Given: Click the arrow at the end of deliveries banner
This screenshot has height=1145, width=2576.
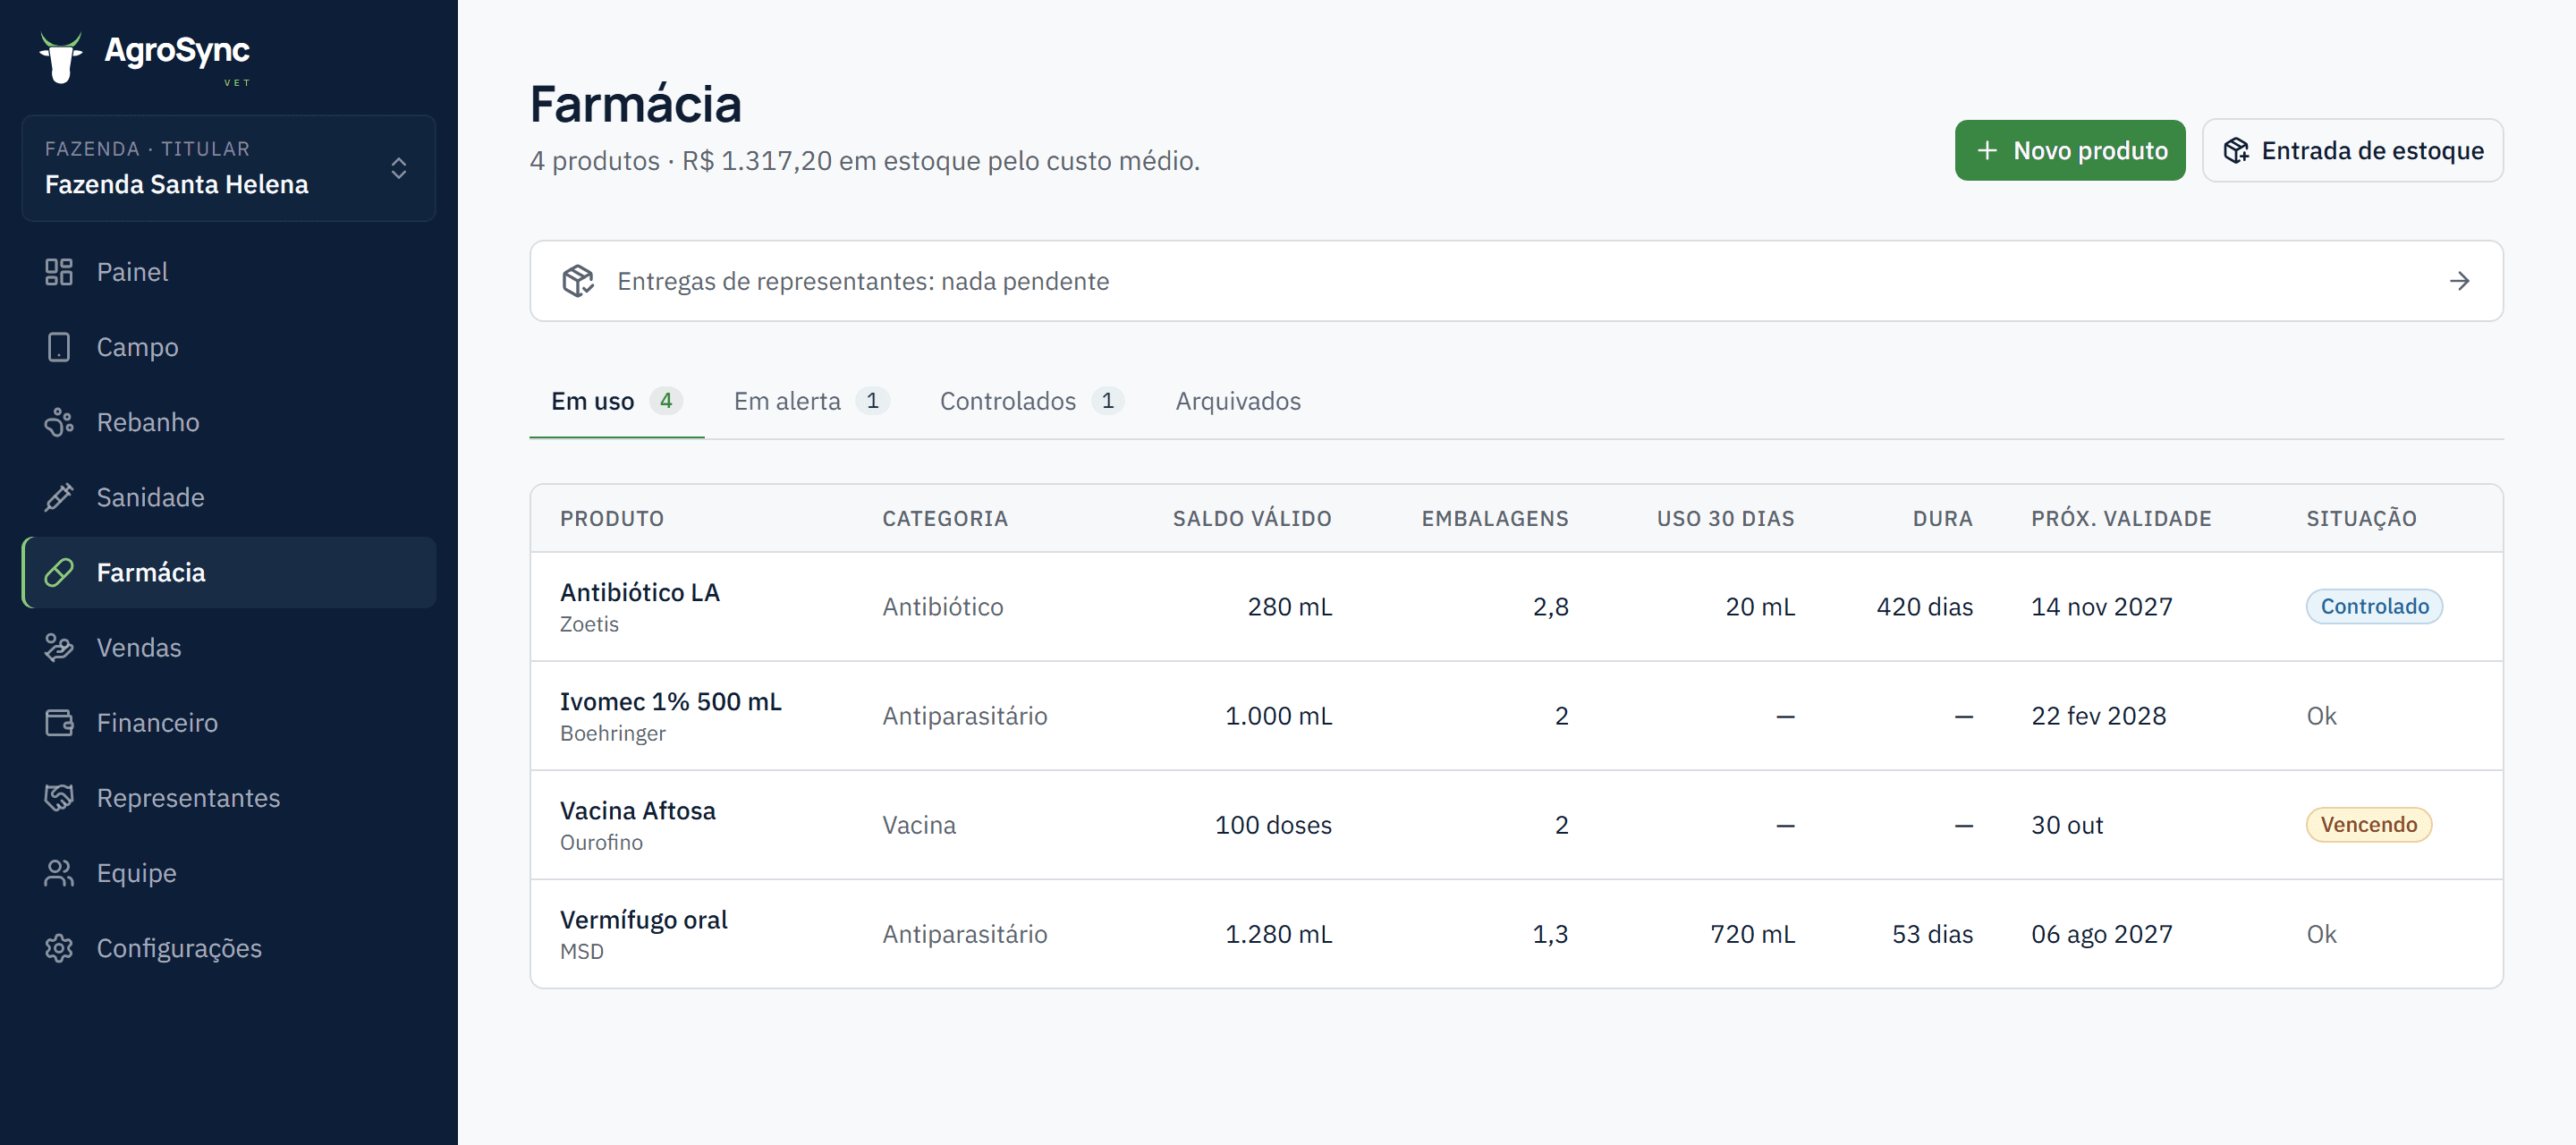Looking at the screenshot, I should click(x=2459, y=281).
